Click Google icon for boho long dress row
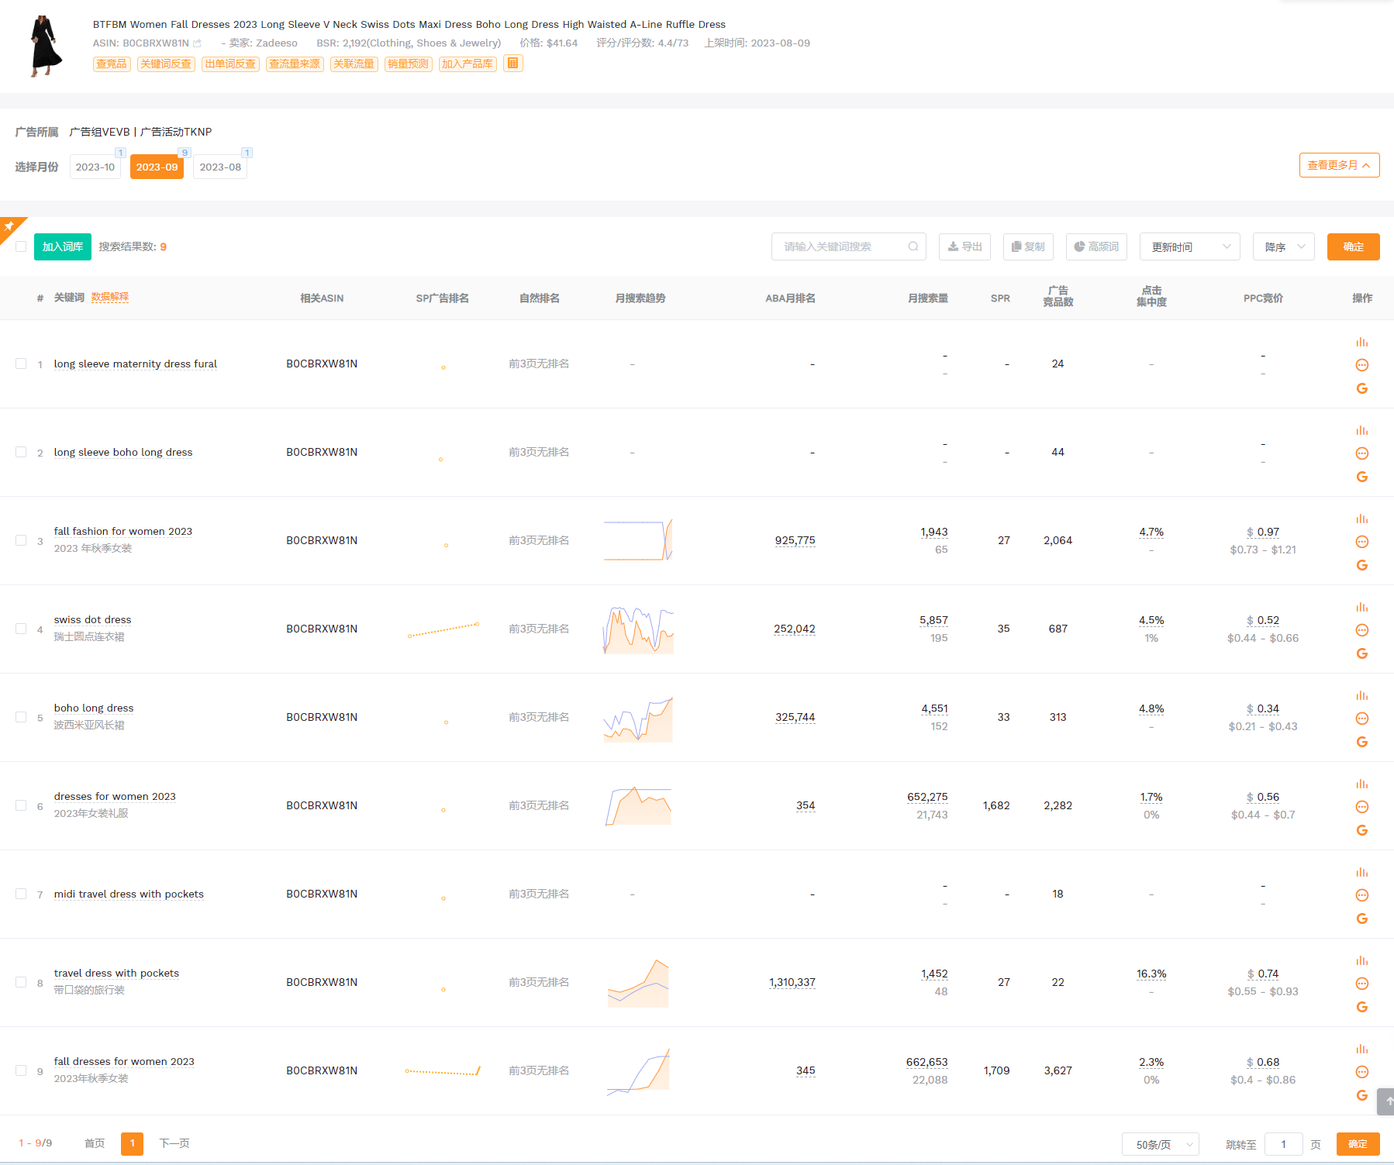Viewport: 1394px width, 1165px height. [x=1361, y=742]
